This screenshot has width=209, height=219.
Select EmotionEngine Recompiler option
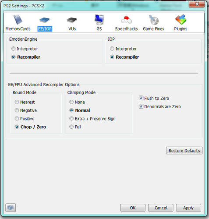(x=26, y=57)
